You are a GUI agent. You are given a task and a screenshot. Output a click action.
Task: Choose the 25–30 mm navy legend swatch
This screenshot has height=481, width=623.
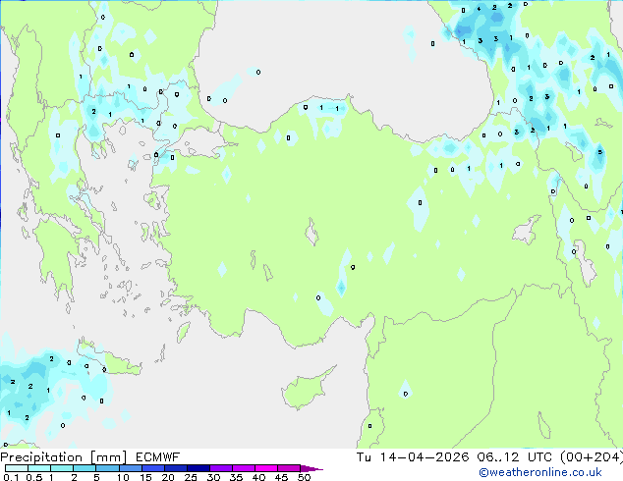[x=198, y=468]
